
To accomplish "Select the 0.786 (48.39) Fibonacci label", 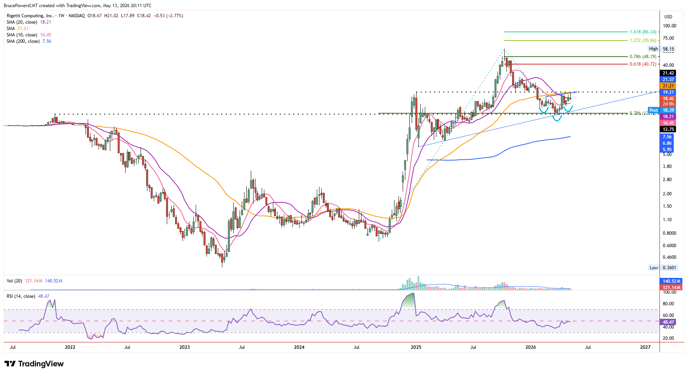I will click(x=643, y=57).
